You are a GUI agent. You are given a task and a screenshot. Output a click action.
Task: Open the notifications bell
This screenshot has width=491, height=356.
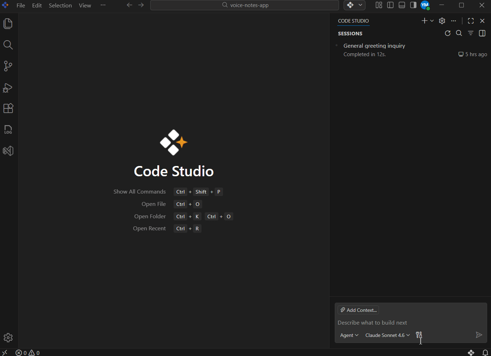coord(485,352)
